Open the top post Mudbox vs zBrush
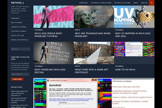Viewport: 162px width, 108px height. (132, 97)
